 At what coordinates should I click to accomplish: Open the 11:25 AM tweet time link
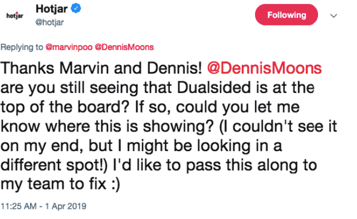click(x=18, y=206)
